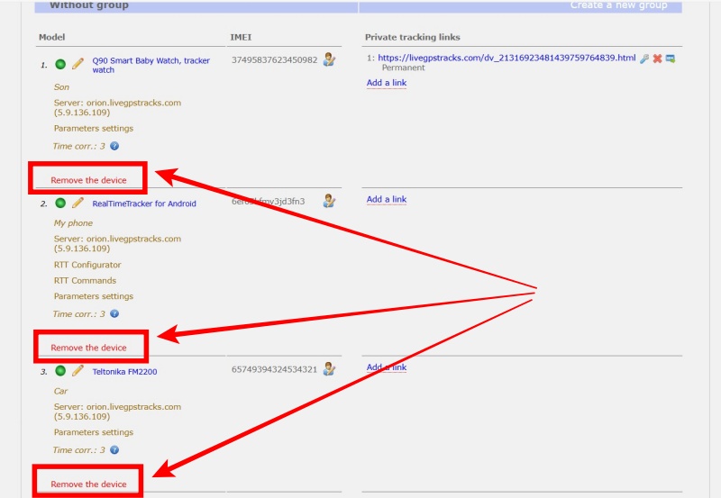
Task: Click the key icon next to the tracking link
Action: [644, 59]
